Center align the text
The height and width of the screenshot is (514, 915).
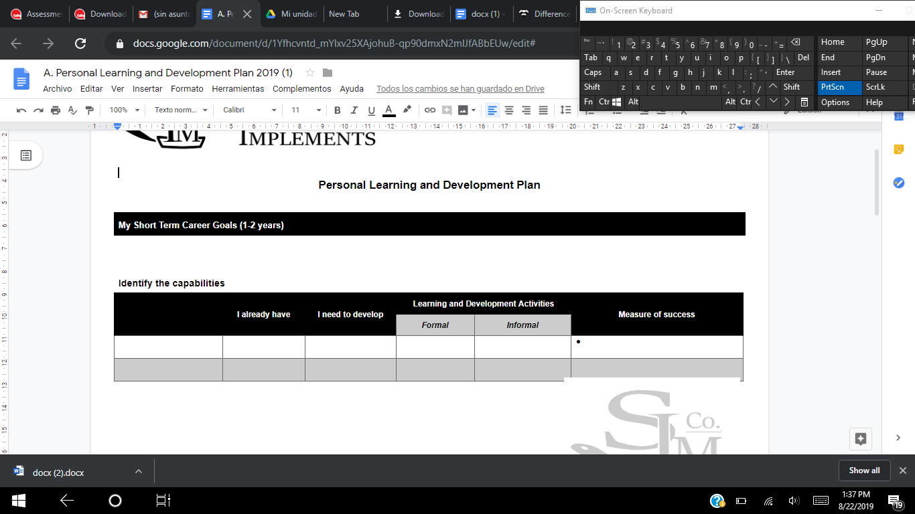[509, 110]
